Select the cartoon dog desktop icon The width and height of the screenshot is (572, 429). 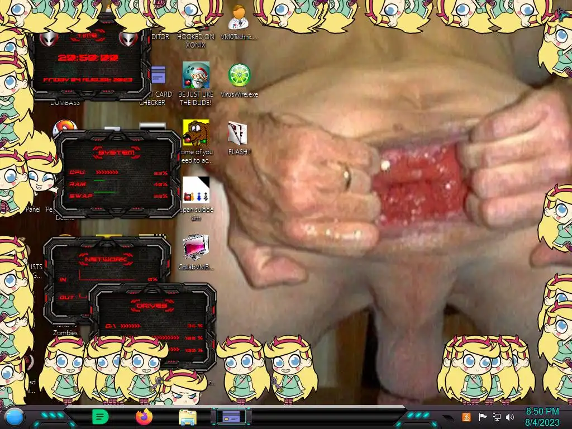pyautogui.click(x=196, y=132)
